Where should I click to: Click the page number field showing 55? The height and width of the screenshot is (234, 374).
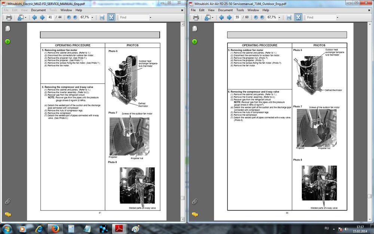pyautogui.click(x=237, y=17)
